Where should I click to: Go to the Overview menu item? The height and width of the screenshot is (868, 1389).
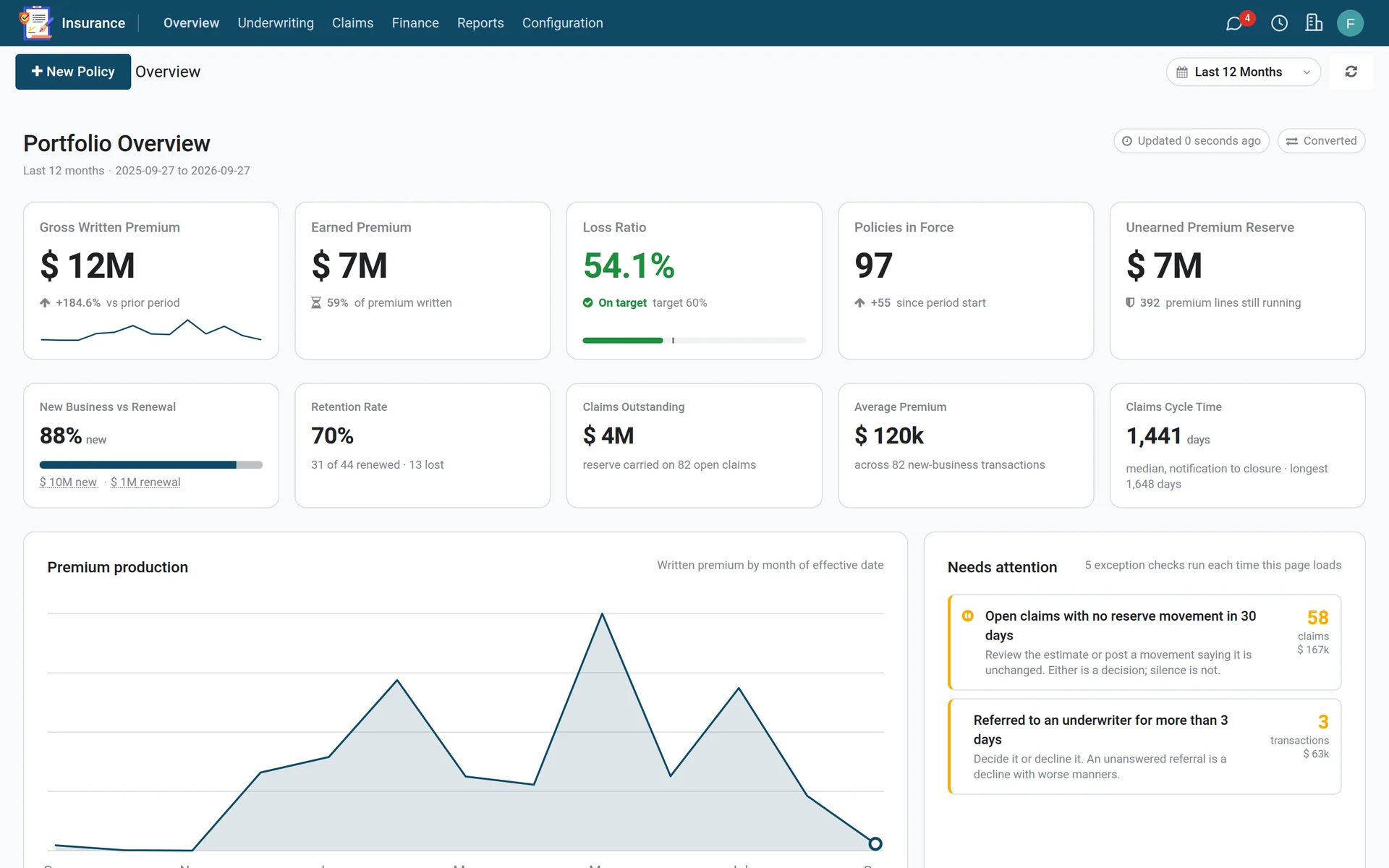191,23
